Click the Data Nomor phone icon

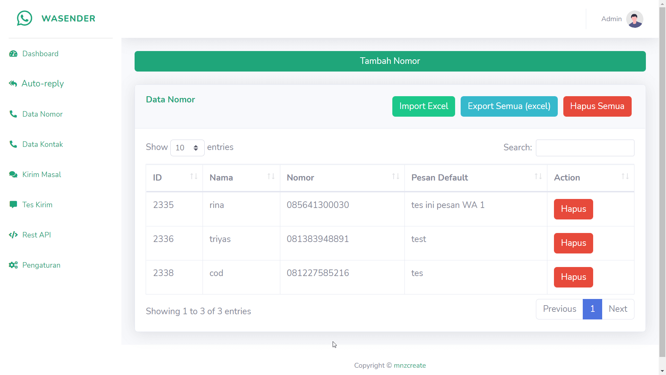[x=13, y=114]
